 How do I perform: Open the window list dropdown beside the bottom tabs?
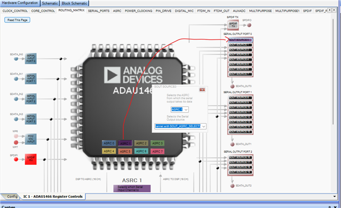[x=335, y=196]
